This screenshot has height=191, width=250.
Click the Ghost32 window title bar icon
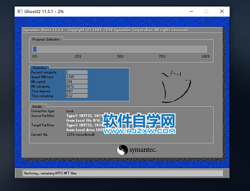pos(20,12)
